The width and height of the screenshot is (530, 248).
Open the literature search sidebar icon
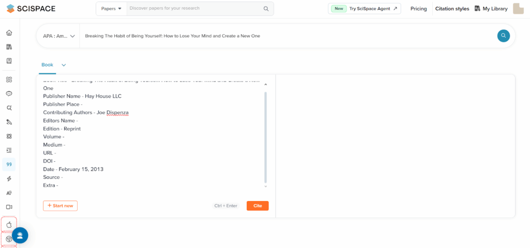point(9,108)
